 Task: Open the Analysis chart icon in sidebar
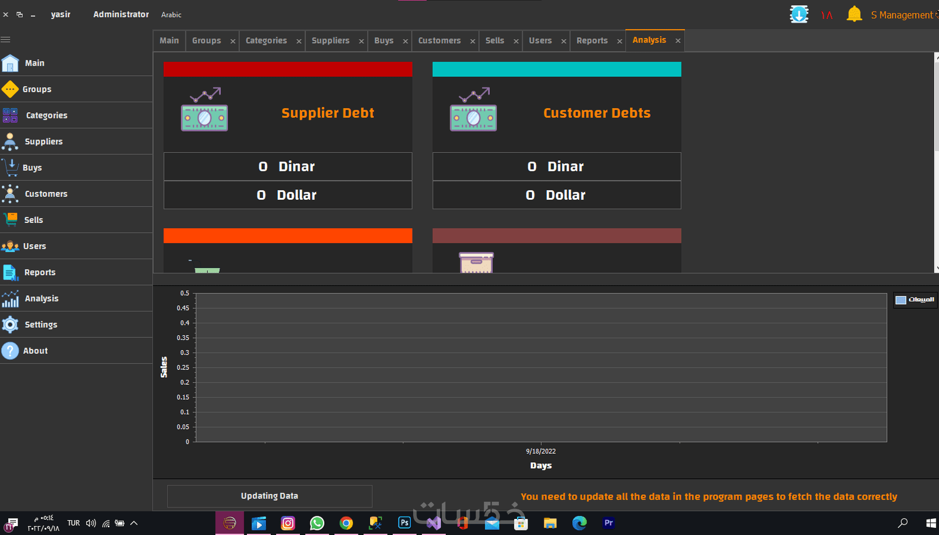10,298
